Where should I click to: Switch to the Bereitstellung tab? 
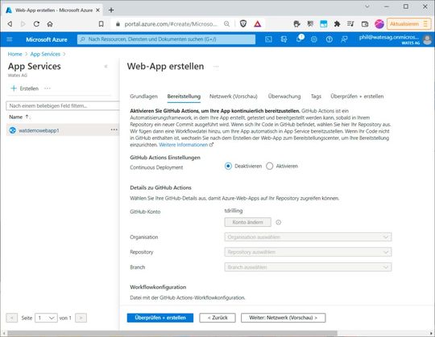184,97
